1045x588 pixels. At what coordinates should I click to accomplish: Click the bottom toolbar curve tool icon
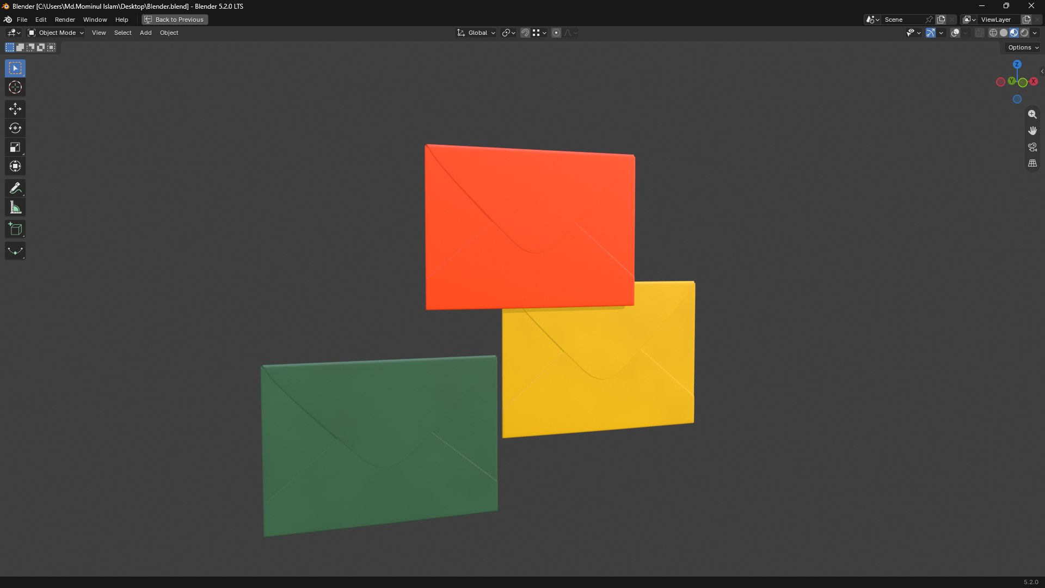point(15,251)
